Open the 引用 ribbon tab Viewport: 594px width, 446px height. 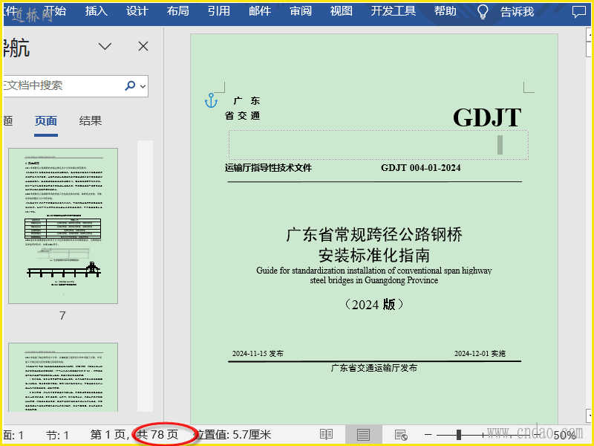(219, 11)
